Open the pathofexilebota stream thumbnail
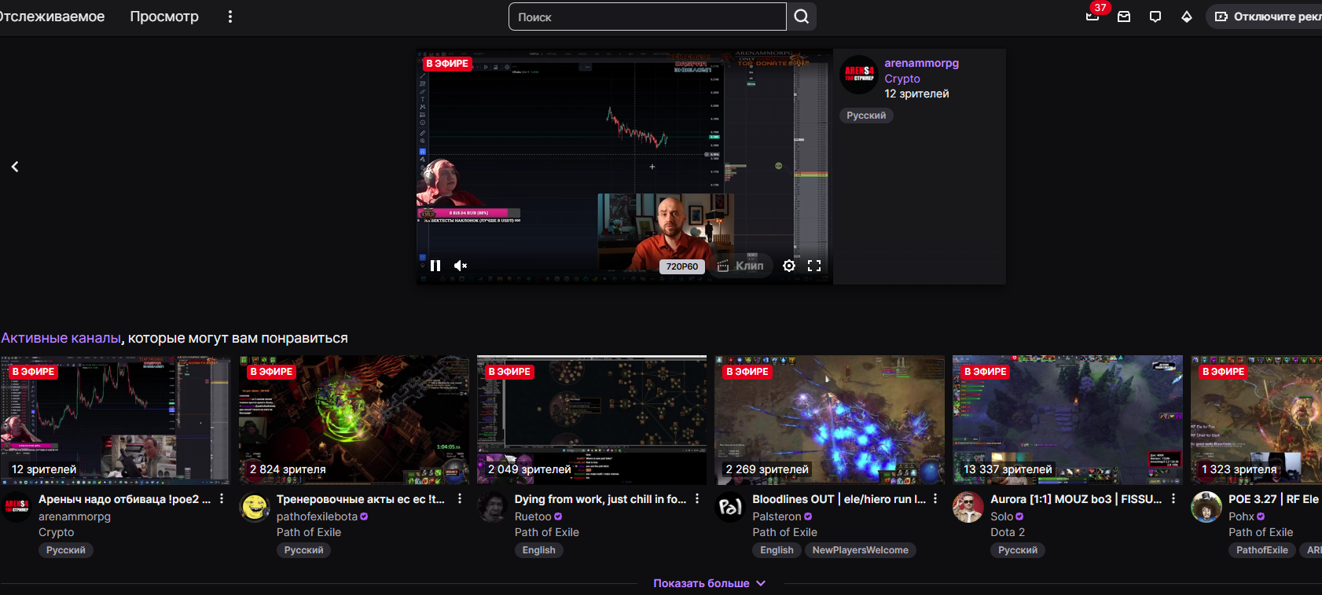This screenshot has height=595, width=1322. pos(354,420)
